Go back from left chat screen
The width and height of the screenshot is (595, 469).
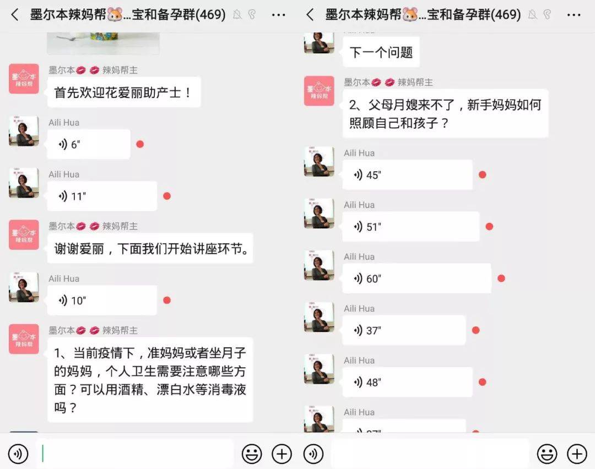pos(15,15)
